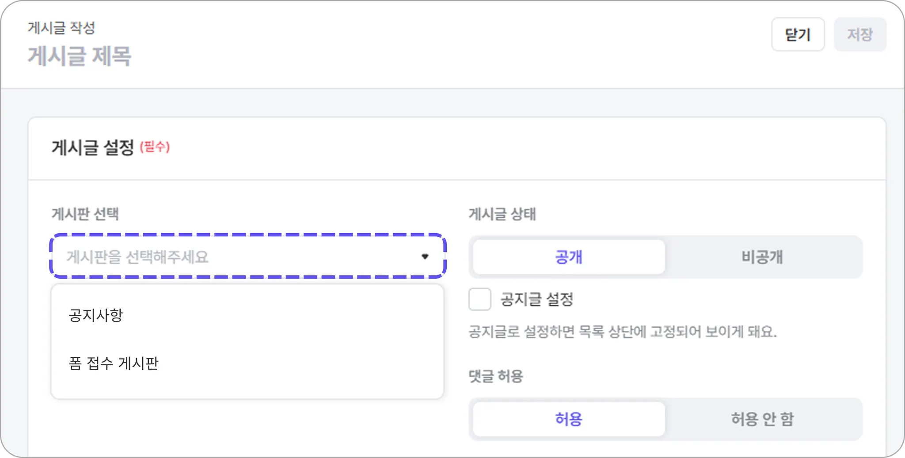The image size is (905, 458).
Task: Click the pinned notice helper description
Action: (x=622, y=332)
